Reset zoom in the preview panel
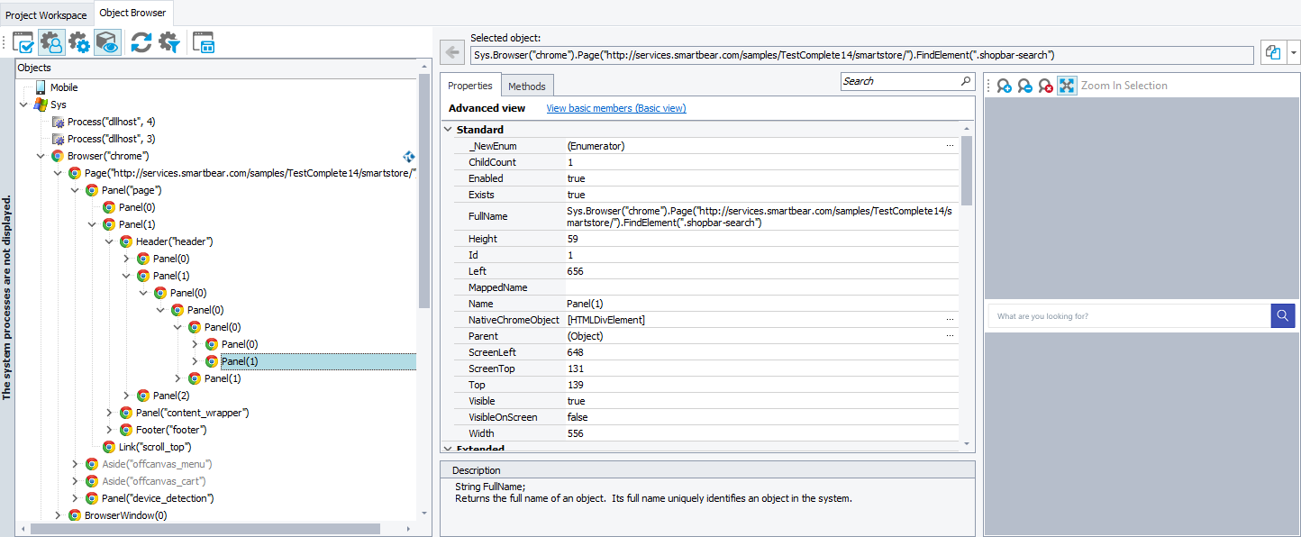The image size is (1301, 537). (1044, 85)
